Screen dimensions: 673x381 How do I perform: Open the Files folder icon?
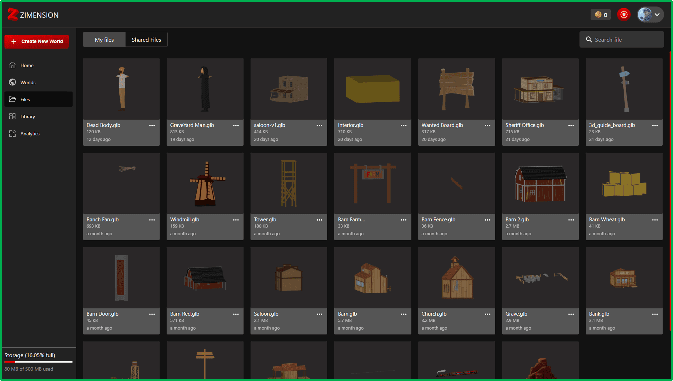[x=12, y=99]
